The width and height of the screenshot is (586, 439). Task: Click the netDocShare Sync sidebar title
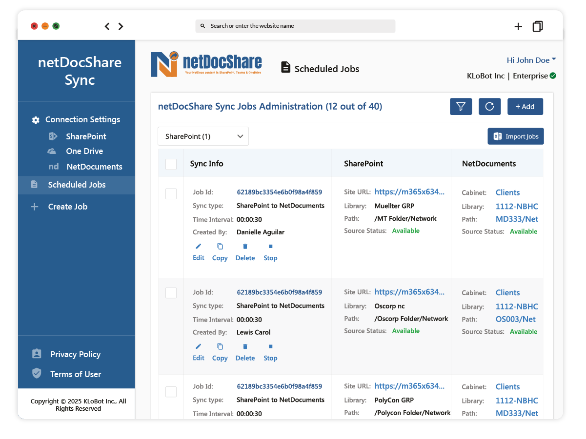(x=80, y=71)
